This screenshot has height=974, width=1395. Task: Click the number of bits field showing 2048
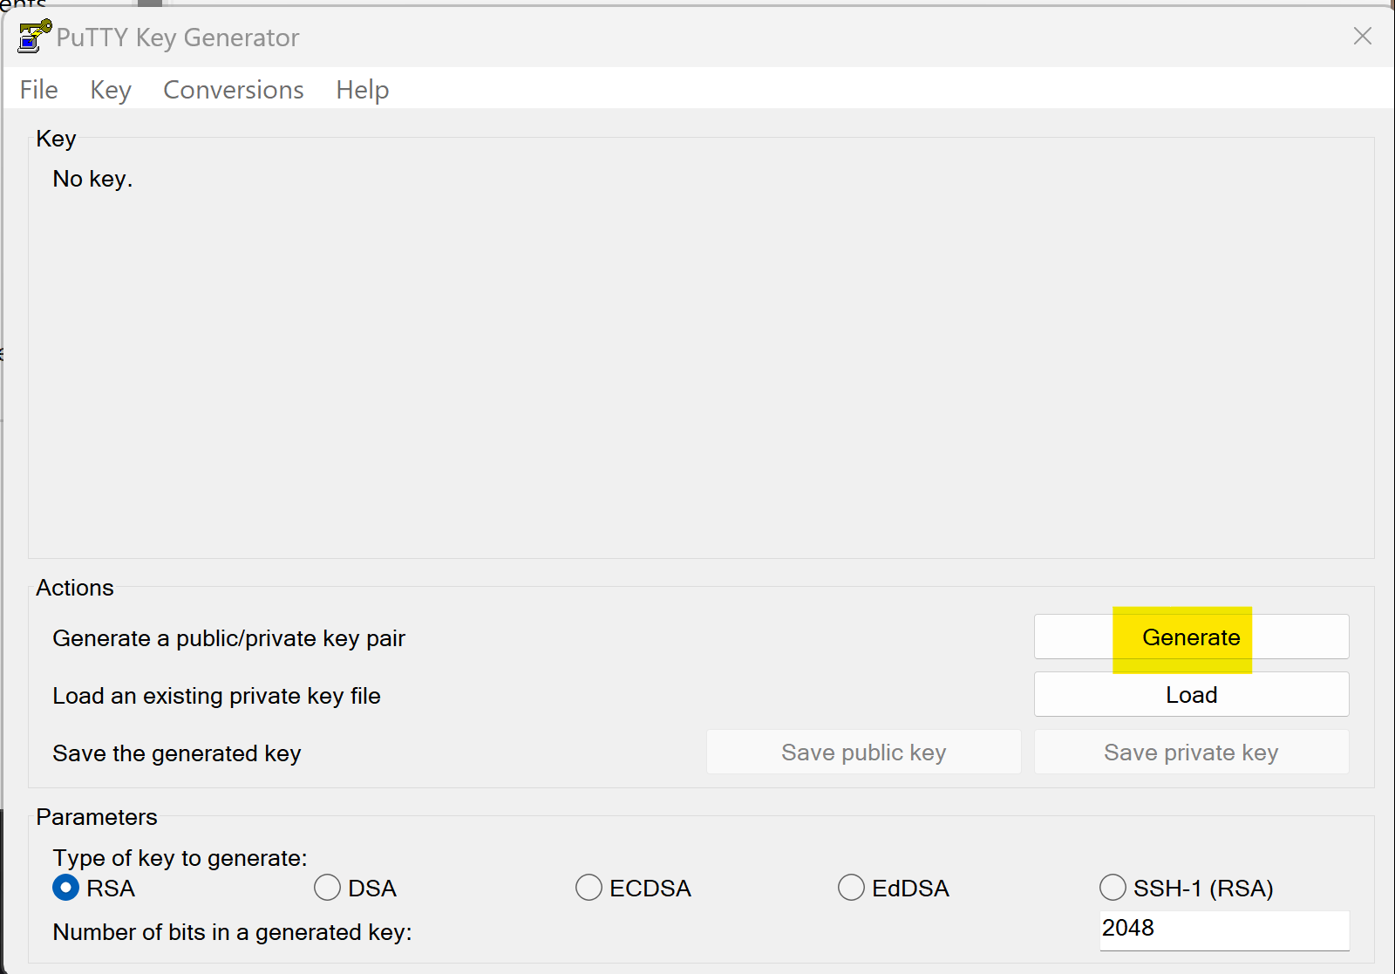(1224, 930)
